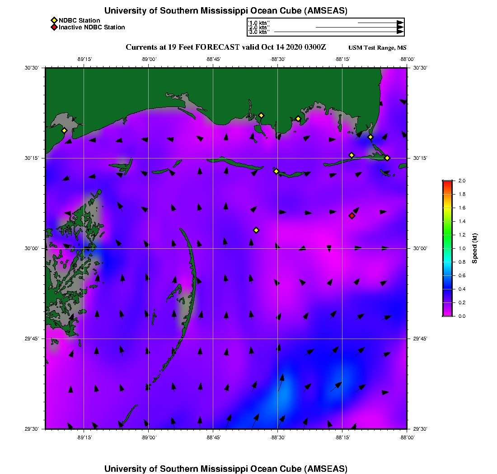The width and height of the screenshot is (497, 474).
Task: Select the red inactive NDBC station on map
Action: (352, 216)
